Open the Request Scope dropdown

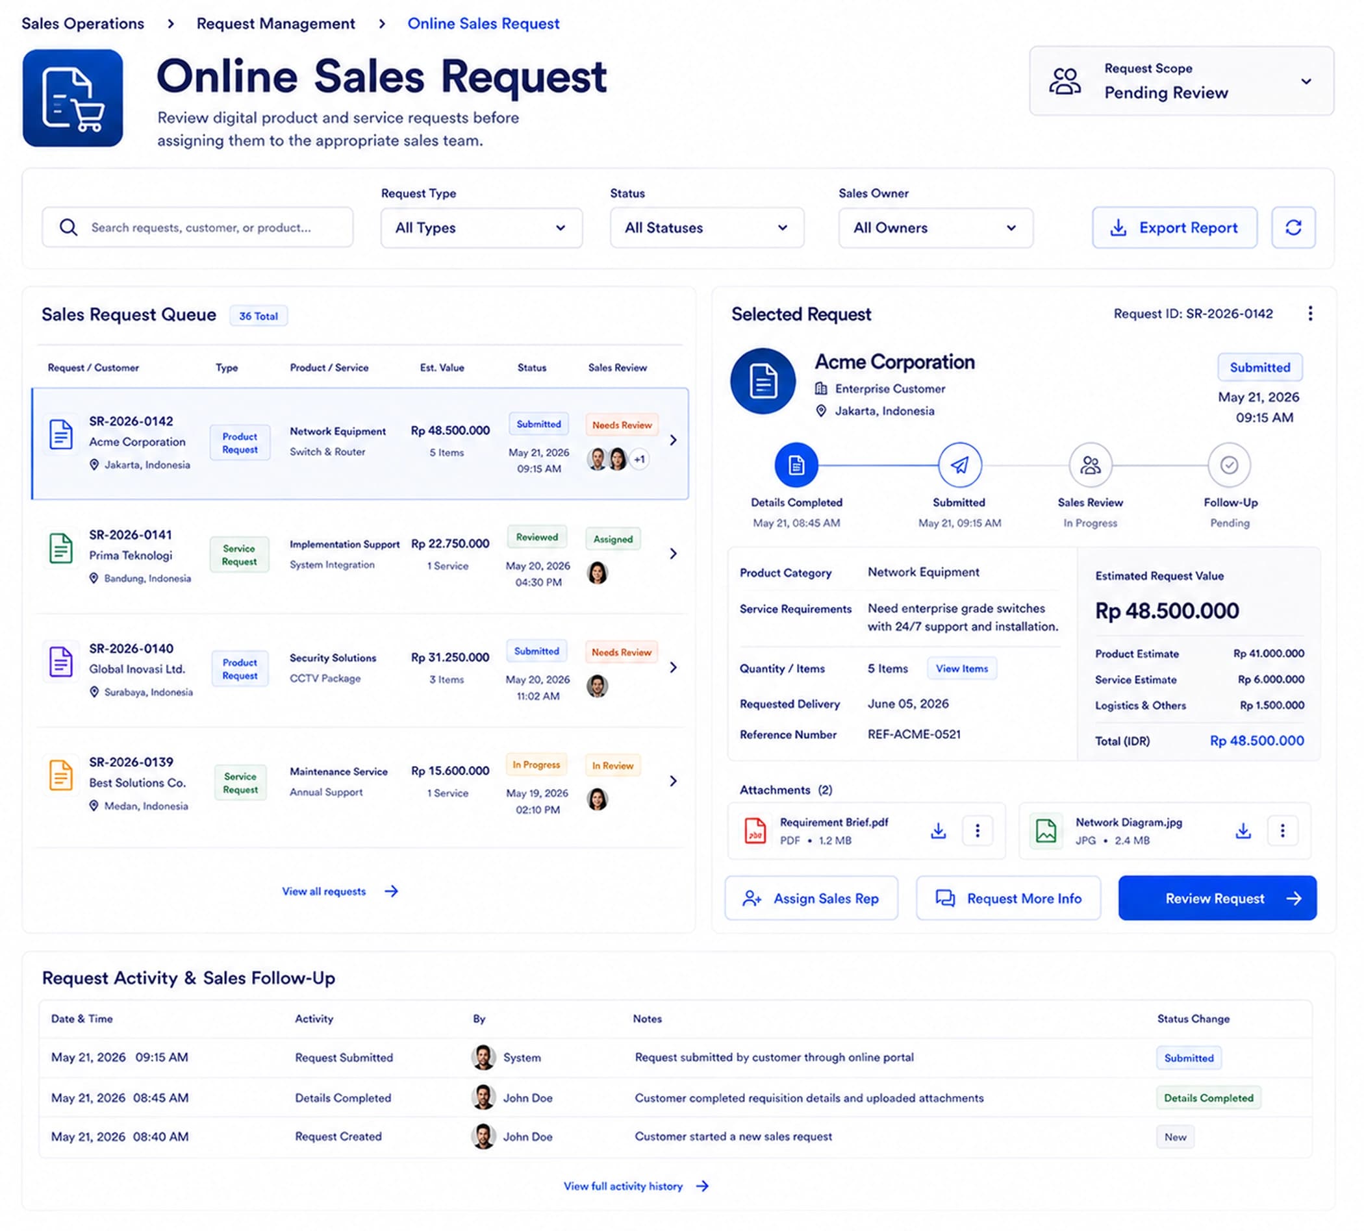click(1181, 81)
